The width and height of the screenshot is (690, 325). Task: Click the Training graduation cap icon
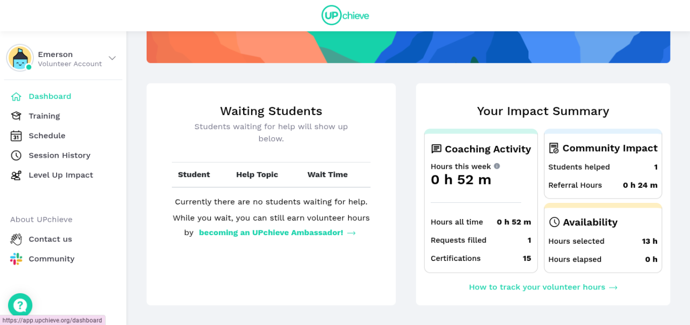[16, 116]
